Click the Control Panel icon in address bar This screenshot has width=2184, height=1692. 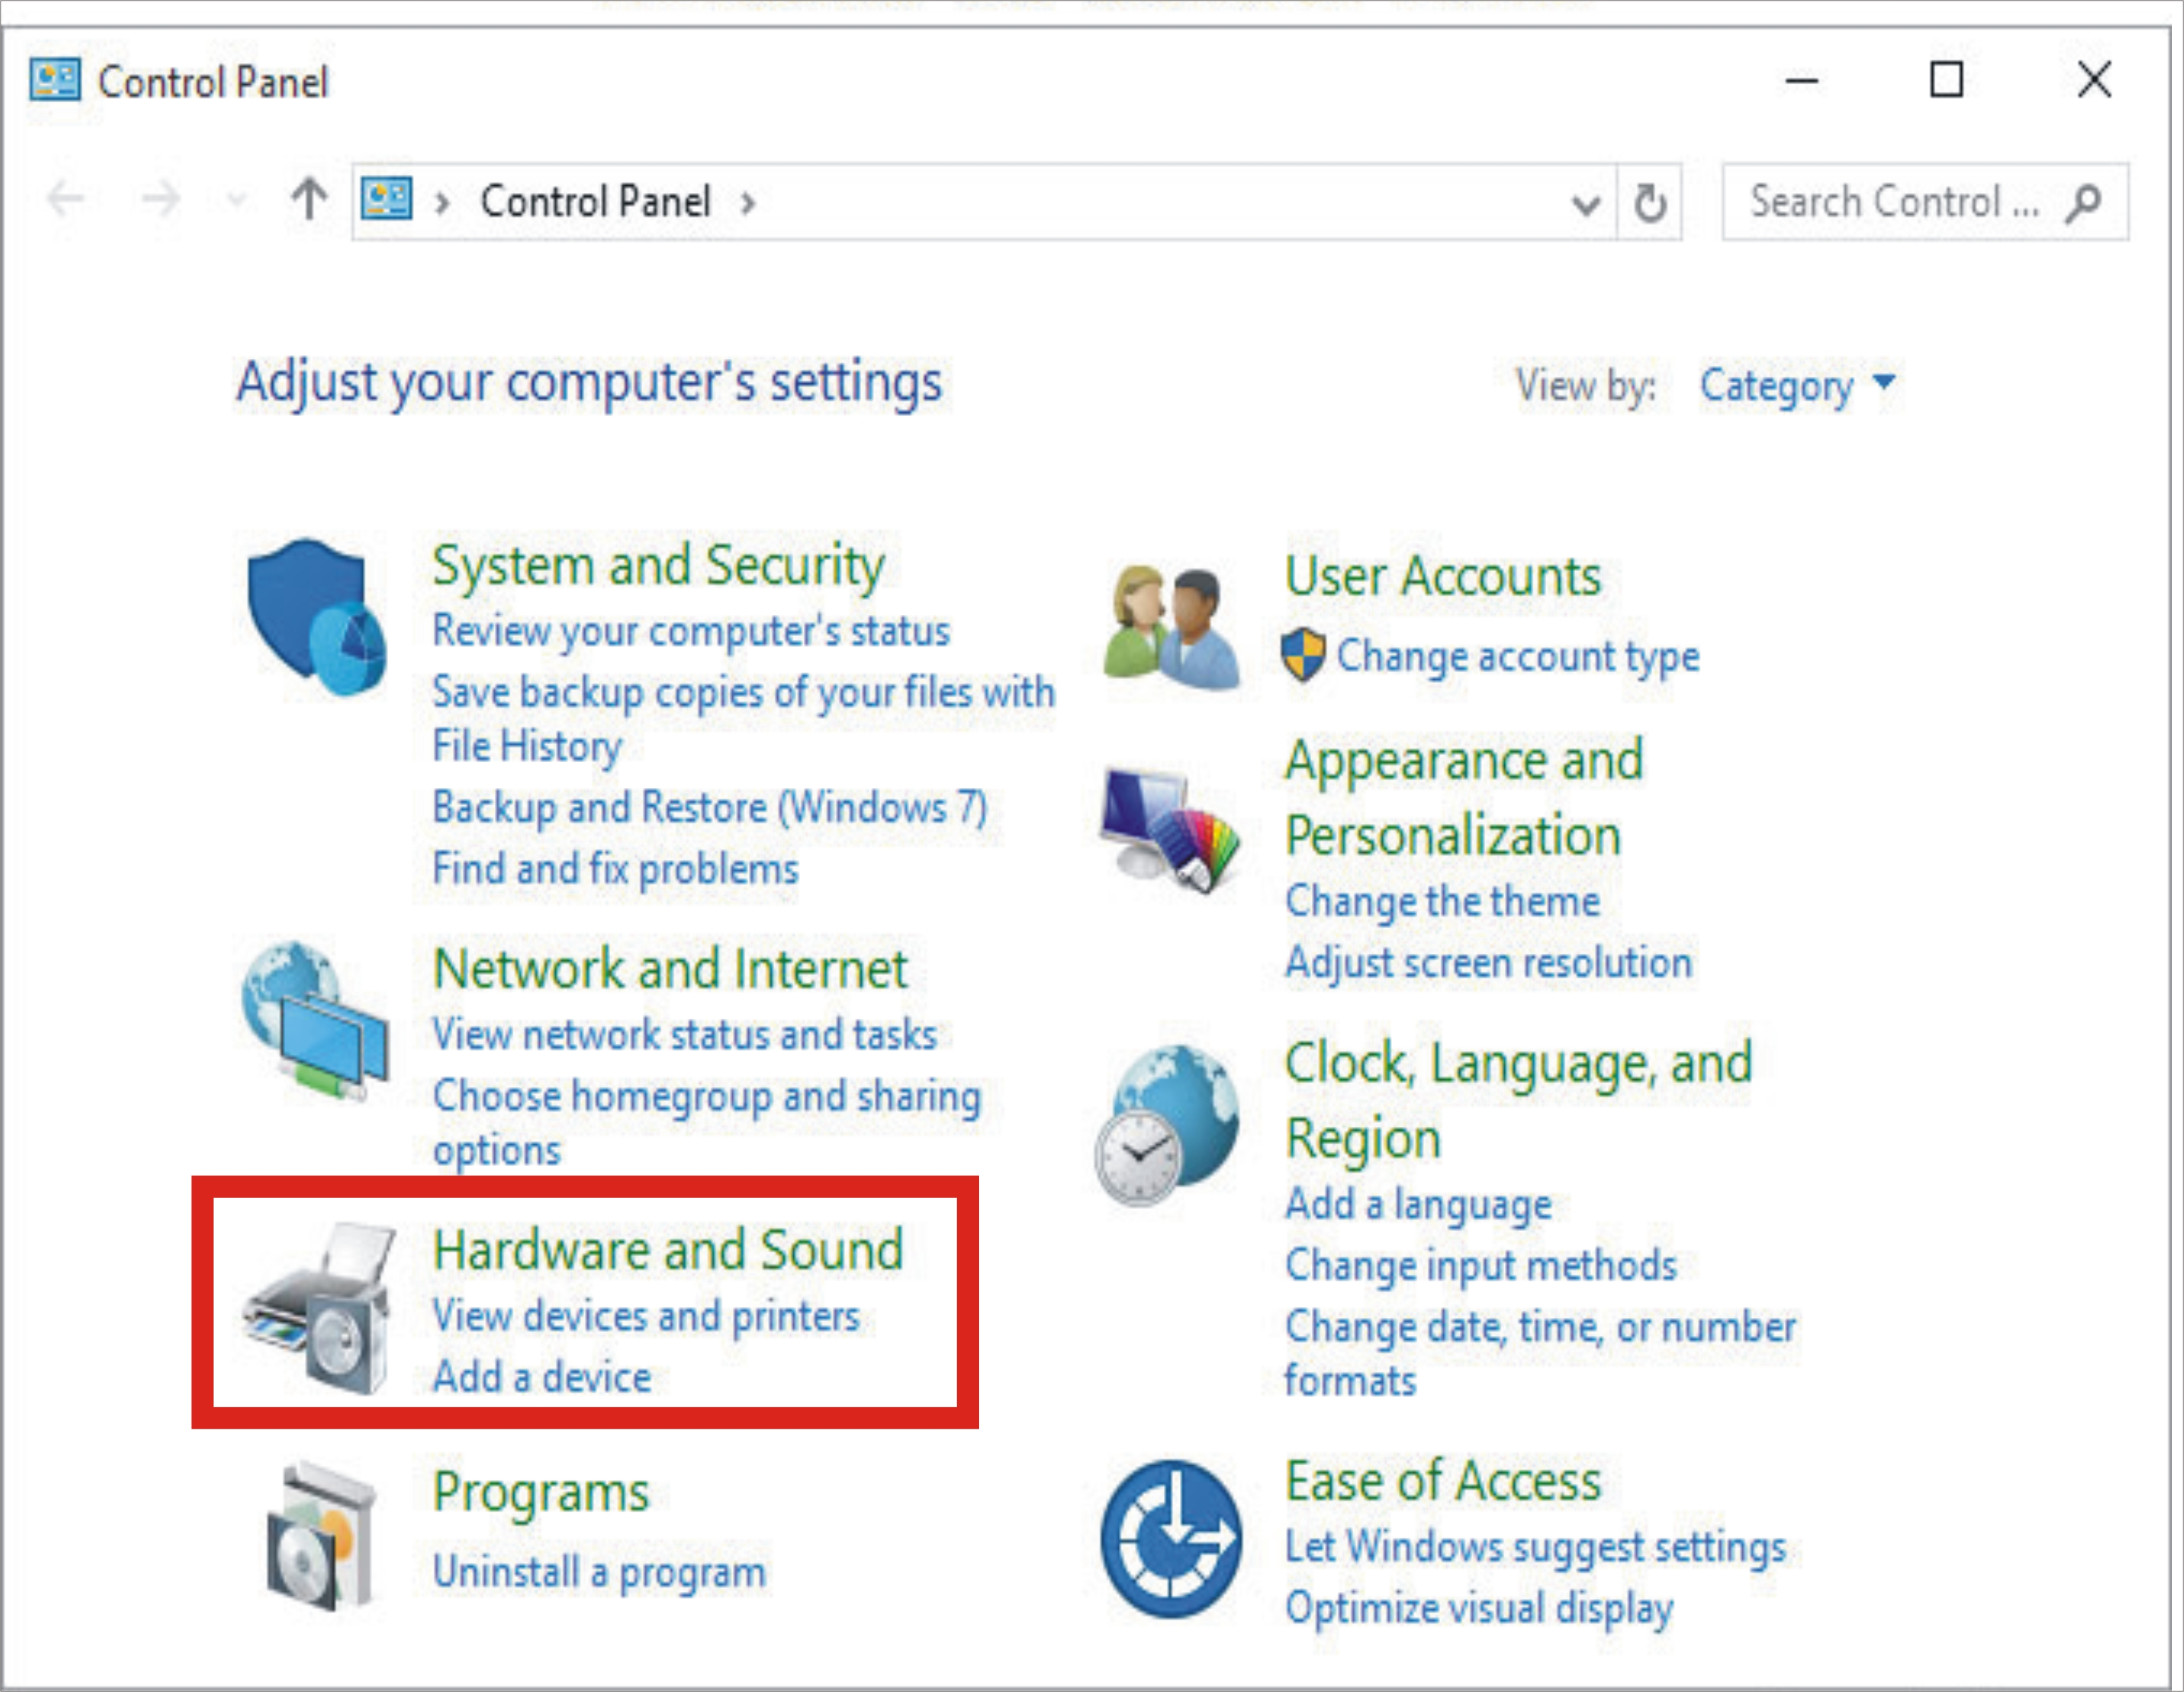pos(387,199)
